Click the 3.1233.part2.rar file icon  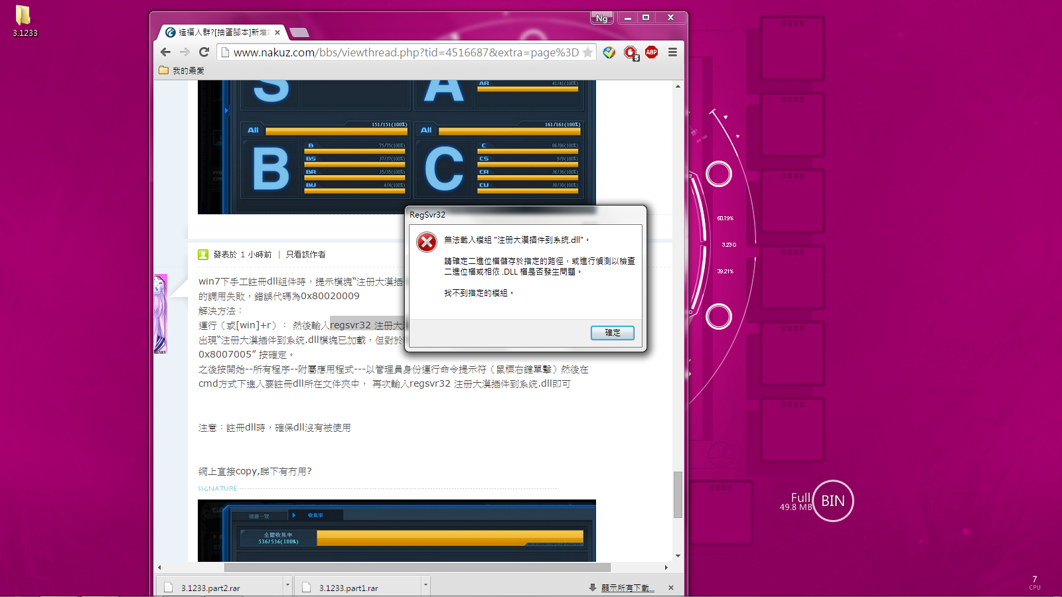click(169, 588)
